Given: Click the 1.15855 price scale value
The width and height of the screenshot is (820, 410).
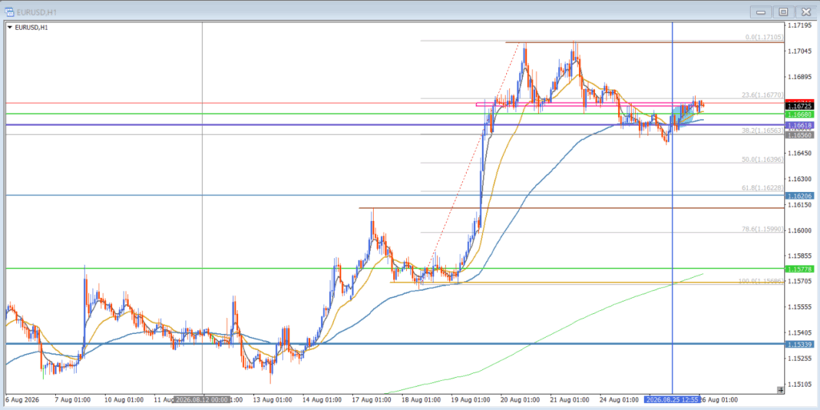Looking at the screenshot, I should pyautogui.click(x=799, y=255).
